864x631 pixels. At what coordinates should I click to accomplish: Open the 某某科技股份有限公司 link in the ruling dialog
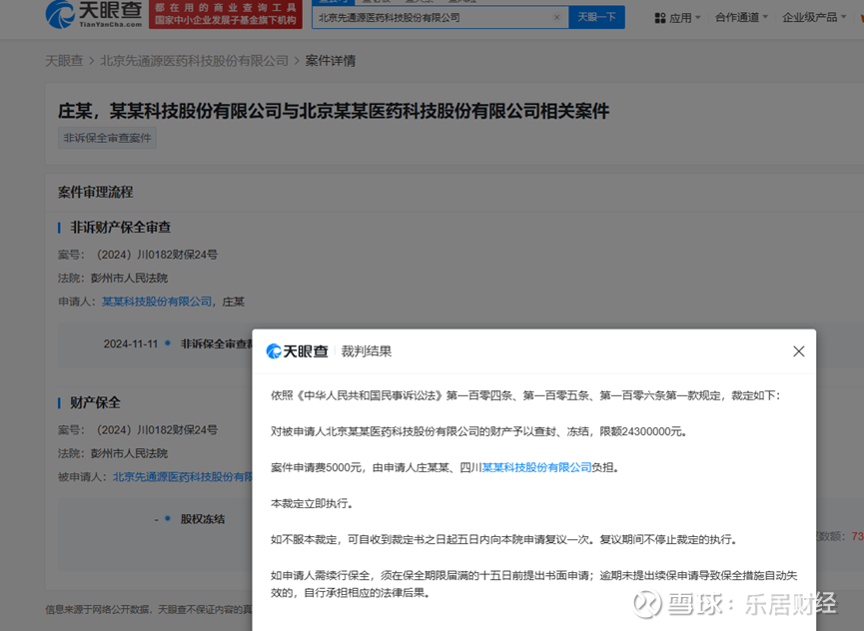coord(536,467)
